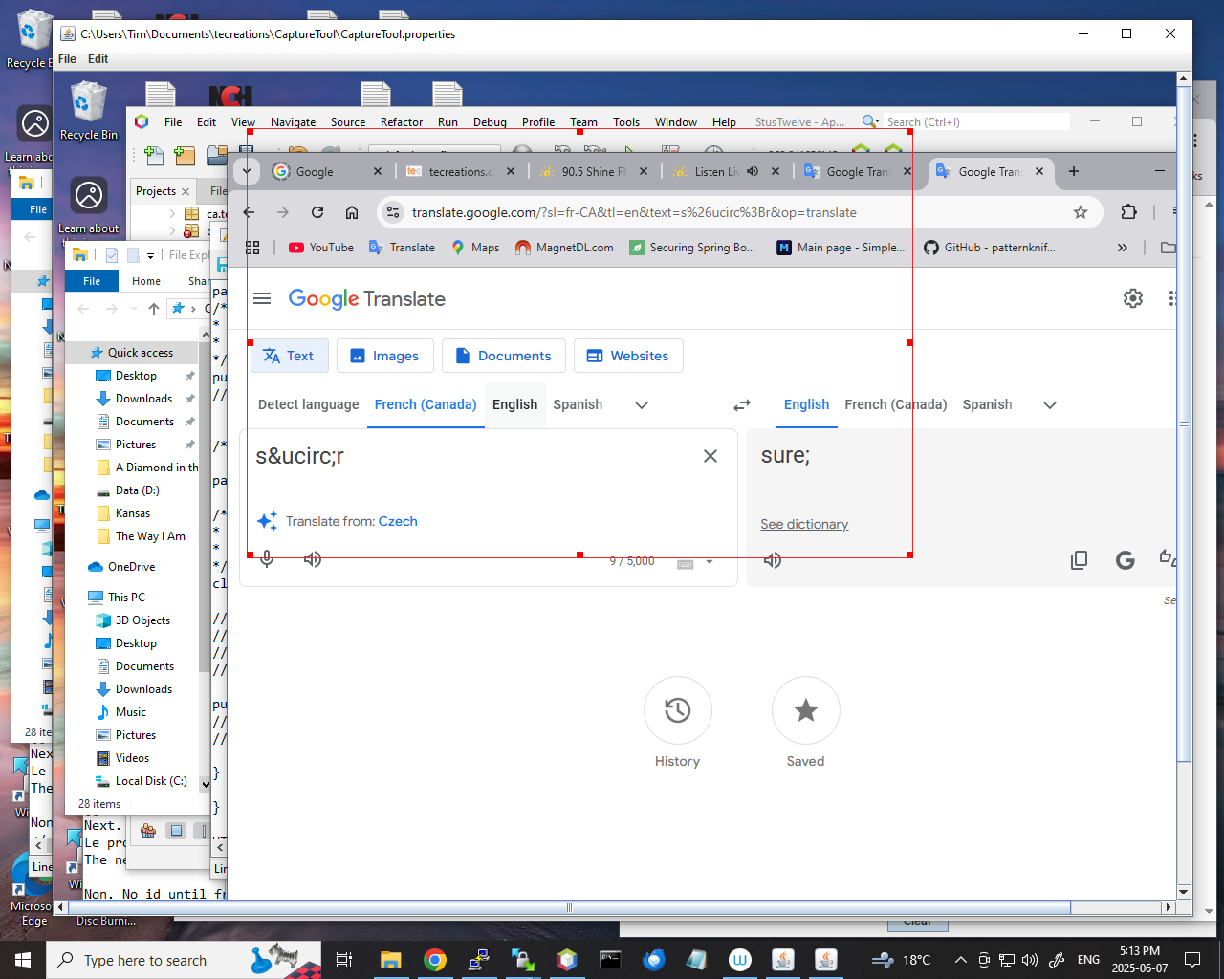
Task: Swap source and target languages
Action: click(x=742, y=405)
